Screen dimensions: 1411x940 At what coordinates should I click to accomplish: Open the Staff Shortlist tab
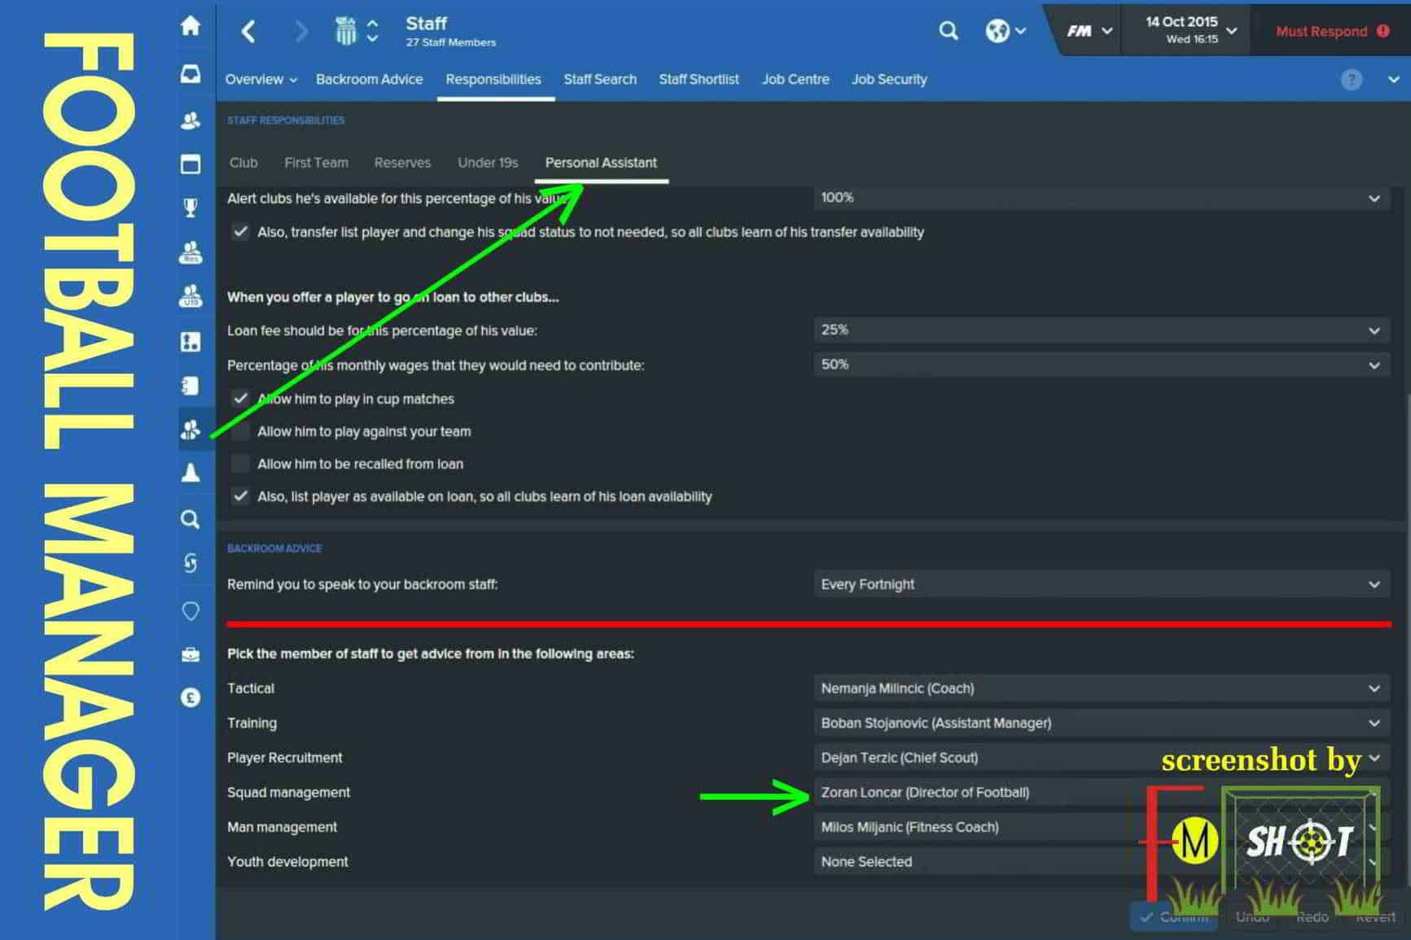(x=699, y=79)
